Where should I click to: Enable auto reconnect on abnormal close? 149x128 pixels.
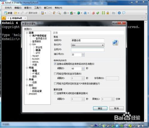[55, 93]
